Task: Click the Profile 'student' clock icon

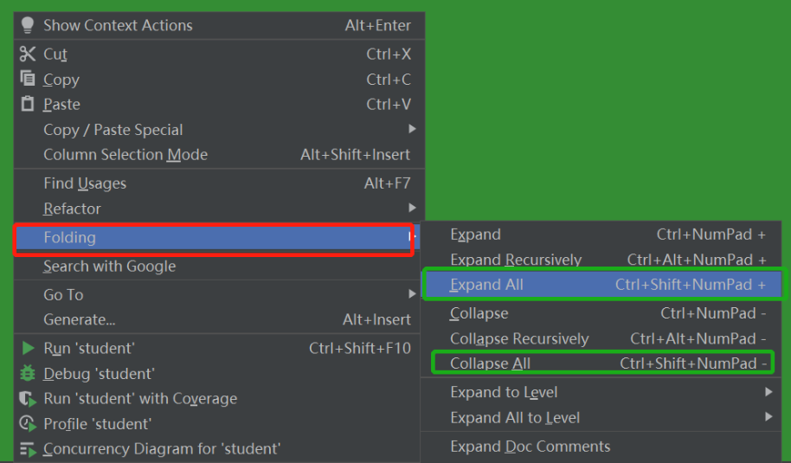Action: (28, 424)
